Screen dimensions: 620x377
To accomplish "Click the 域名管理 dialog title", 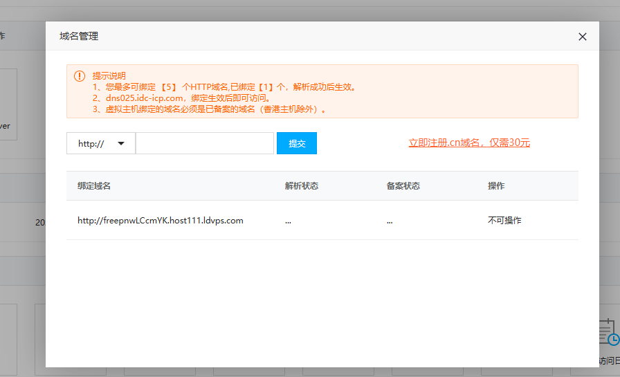I will pyautogui.click(x=79, y=36).
